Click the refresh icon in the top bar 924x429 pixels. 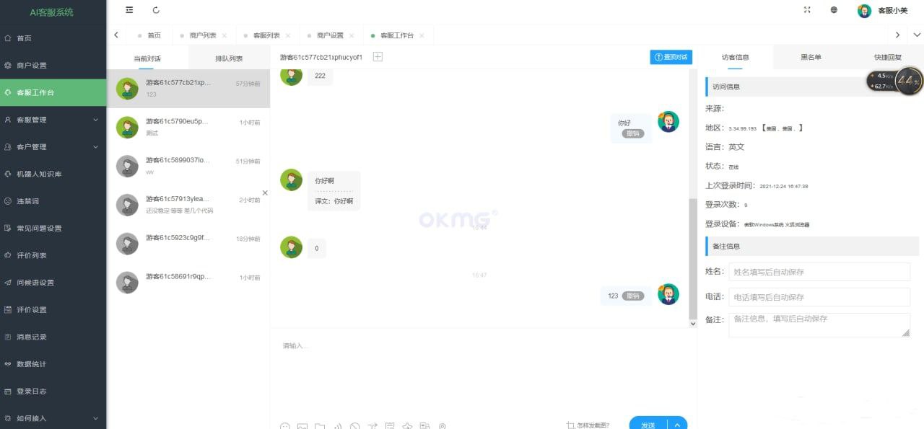(157, 10)
